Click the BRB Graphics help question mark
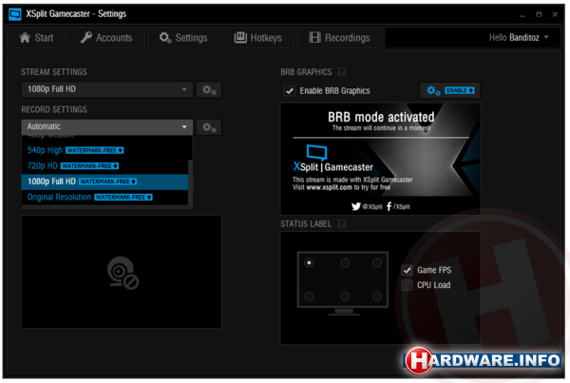The width and height of the screenshot is (570, 383). click(342, 72)
